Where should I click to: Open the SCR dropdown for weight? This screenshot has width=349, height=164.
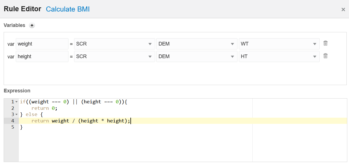pyautogui.click(x=114, y=44)
